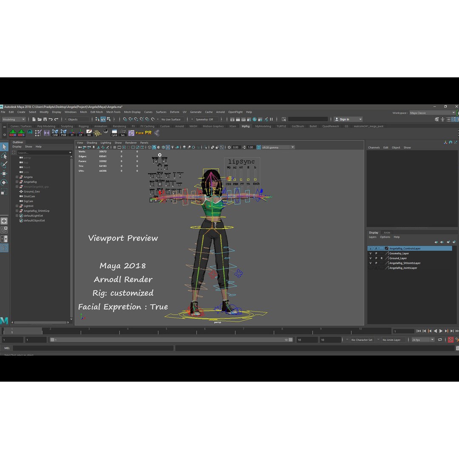The height and width of the screenshot is (459, 459).
Task: Open viewport Shading menu
Action: [x=92, y=142]
